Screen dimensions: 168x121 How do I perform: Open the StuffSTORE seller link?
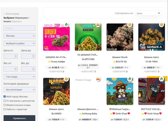pyautogui.click(x=88, y=59)
